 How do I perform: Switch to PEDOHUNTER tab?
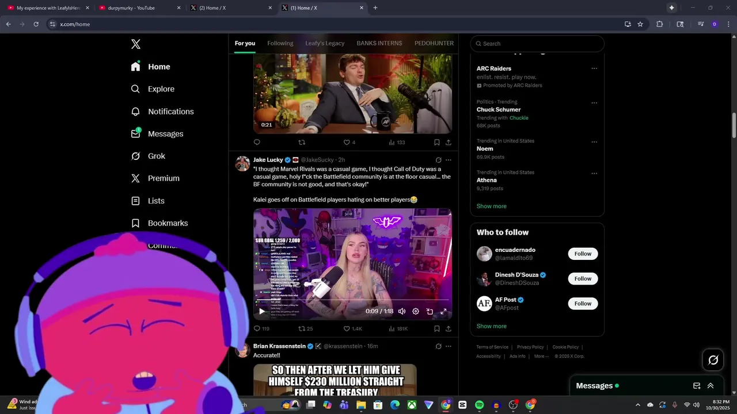click(x=434, y=43)
